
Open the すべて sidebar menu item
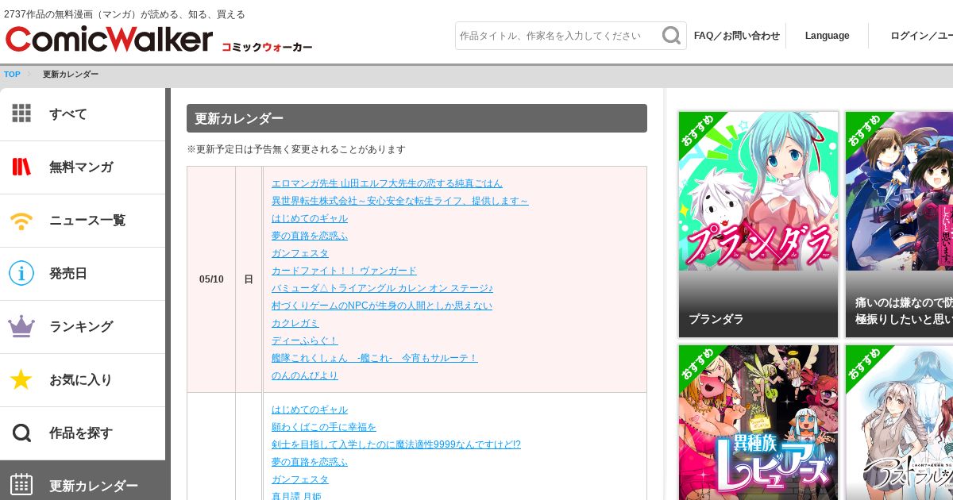tap(83, 114)
